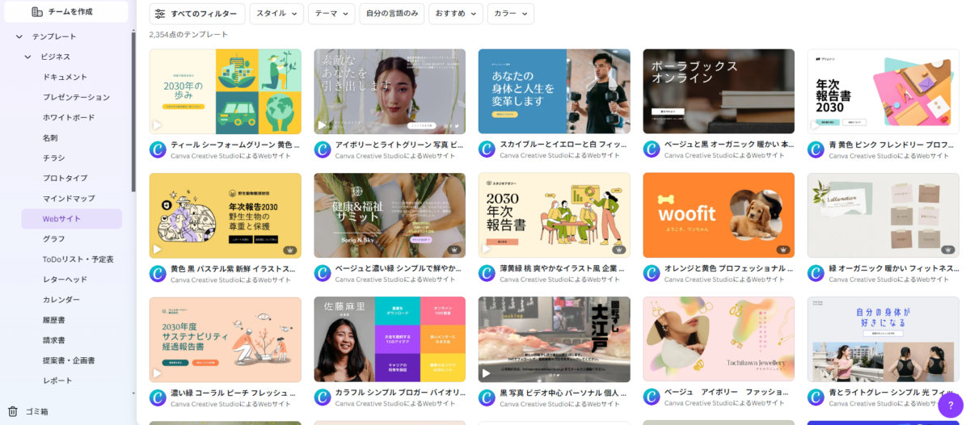The width and height of the screenshot is (970, 425).
Task: Click the purple help question mark icon
Action: click(x=951, y=405)
